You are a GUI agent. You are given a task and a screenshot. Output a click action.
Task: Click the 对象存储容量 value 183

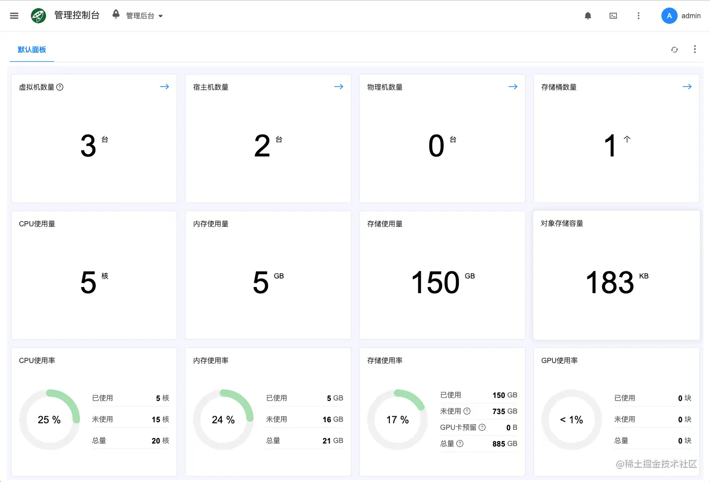610,282
